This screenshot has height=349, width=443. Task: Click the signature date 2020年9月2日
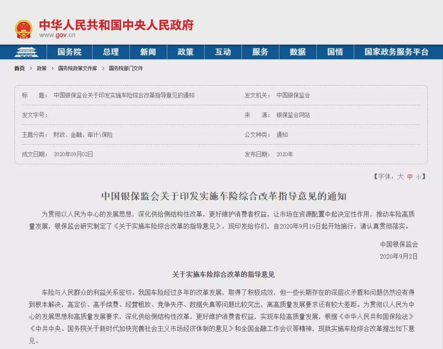(399, 256)
